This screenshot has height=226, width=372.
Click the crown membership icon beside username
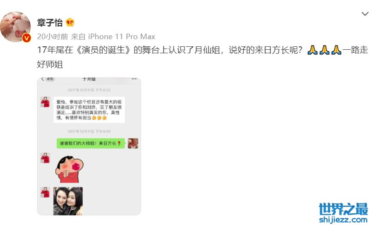click(x=70, y=23)
